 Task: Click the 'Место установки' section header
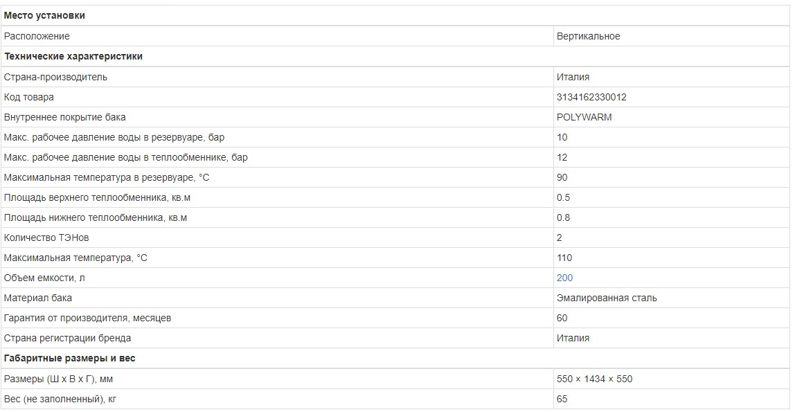tap(45, 15)
